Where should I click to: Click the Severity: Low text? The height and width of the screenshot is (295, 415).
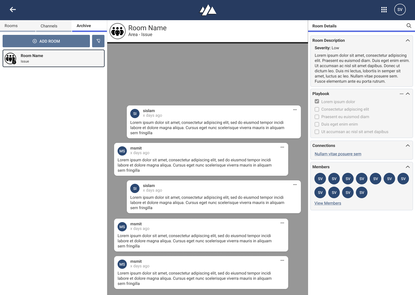coord(327,48)
